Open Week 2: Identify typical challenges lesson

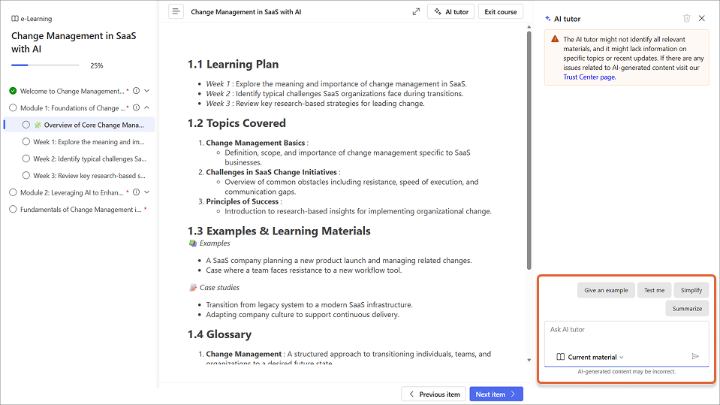[x=89, y=159]
